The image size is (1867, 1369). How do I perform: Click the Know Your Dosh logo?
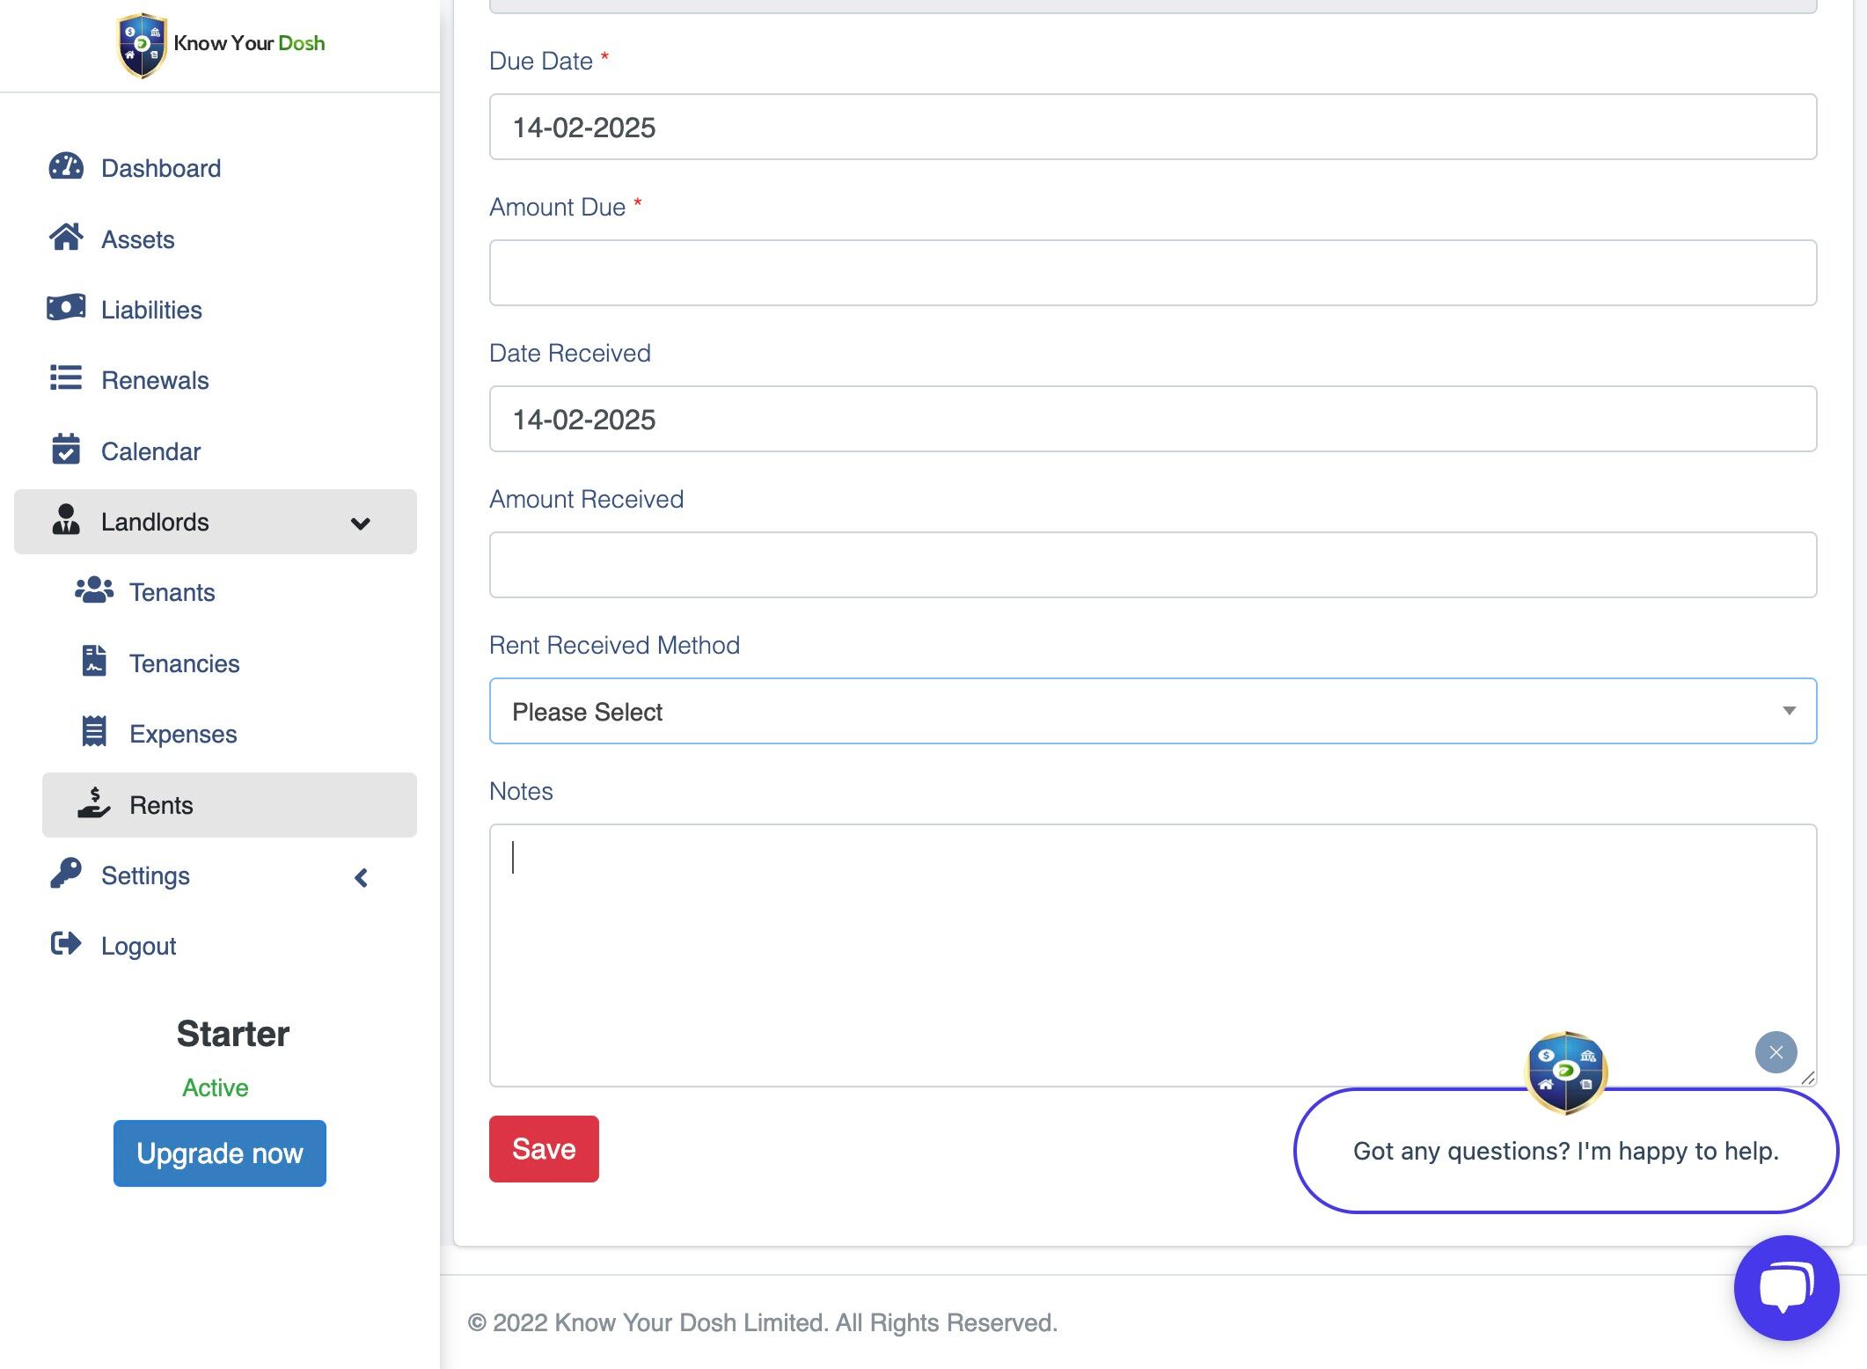[221, 44]
